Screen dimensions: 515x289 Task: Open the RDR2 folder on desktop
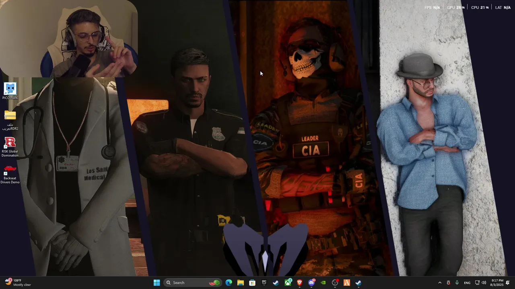pyautogui.click(x=10, y=120)
